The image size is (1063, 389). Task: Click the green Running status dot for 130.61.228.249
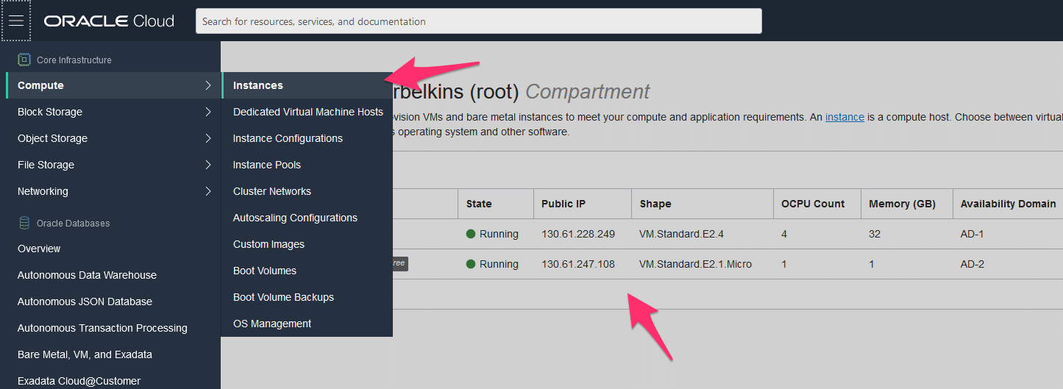tap(471, 234)
